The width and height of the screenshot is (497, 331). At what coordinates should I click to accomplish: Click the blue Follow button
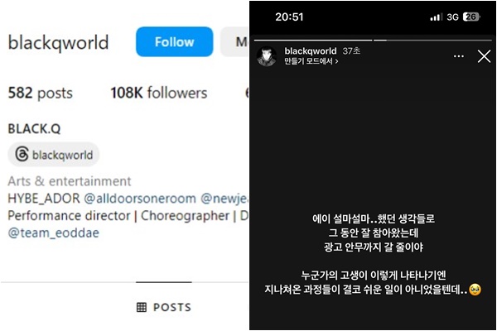174,42
